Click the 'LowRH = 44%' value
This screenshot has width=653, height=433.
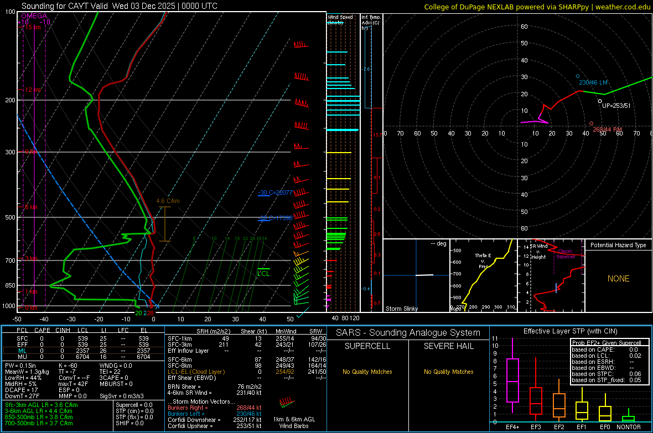[x=23, y=378]
